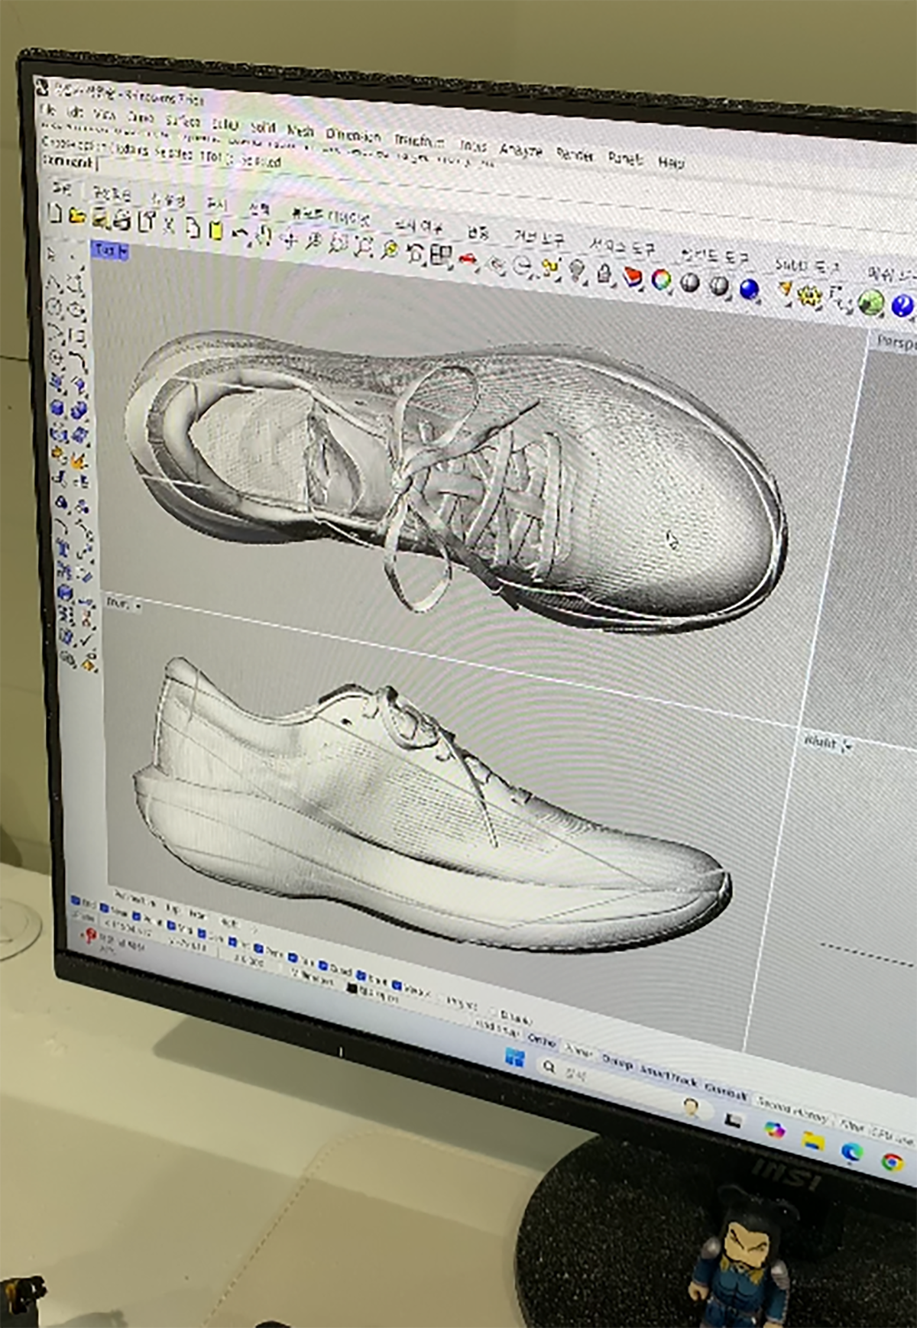
Task: Open the Front viewport title dropdown
Action: (x=124, y=604)
